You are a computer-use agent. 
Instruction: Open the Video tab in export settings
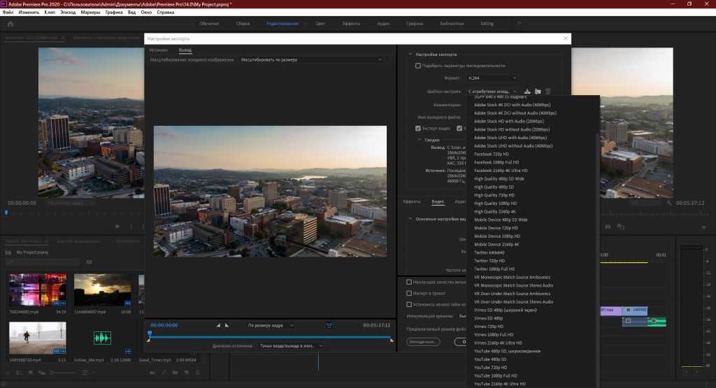coord(437,201)
